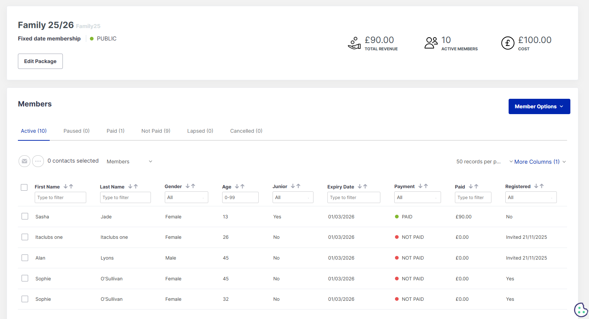Open the Member Options button menu
The image size is (589, 319).
click(x=539, y=106)
